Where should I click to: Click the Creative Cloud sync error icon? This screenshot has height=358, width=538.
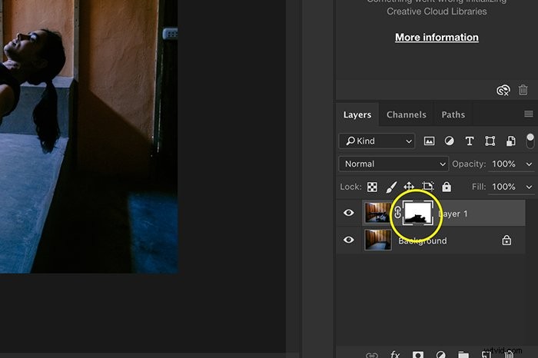click(x=503, y=90)
